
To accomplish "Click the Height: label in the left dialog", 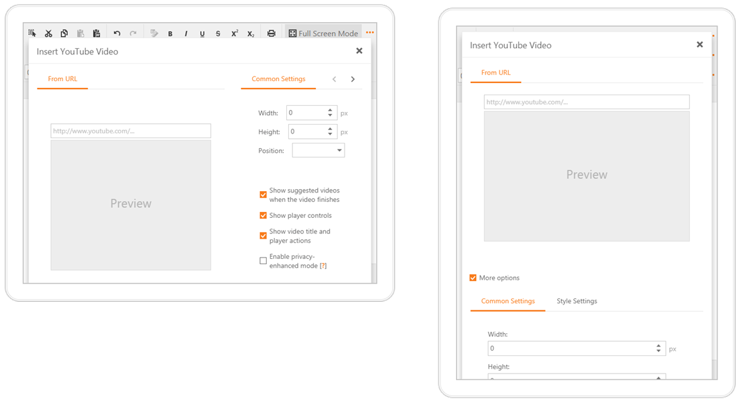I will coord(269,132).
